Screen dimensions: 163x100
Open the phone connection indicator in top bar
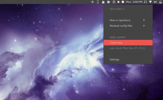pos(98,2)
